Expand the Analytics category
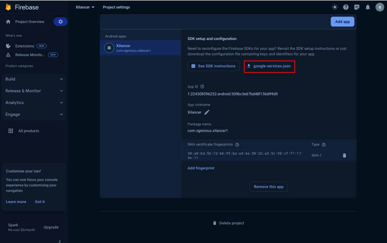The image size is (387, 243). (x=34, y=103)
